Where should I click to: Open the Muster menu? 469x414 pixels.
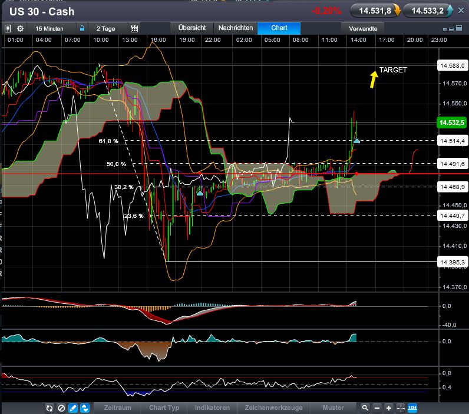tap(333, 408)
